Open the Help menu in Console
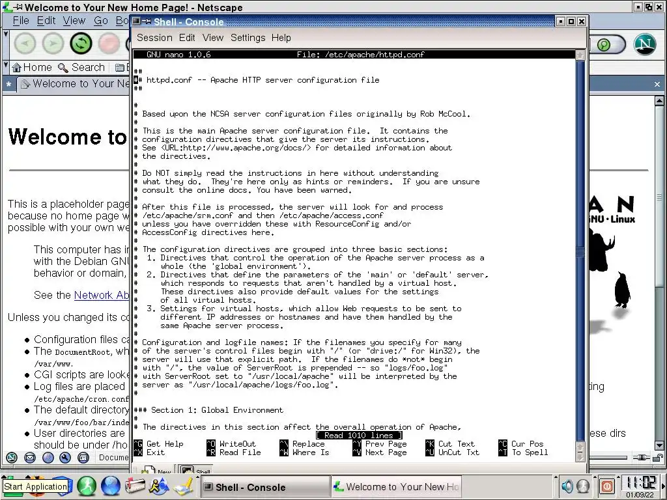 [x=281, y=38]
